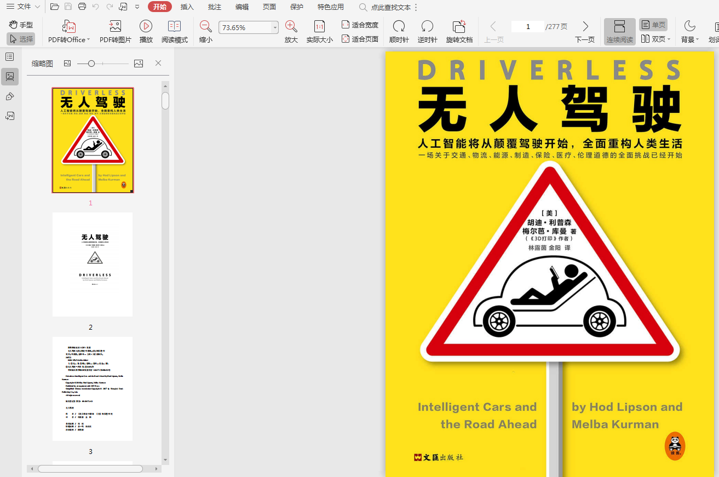Image resolution: width=719 pixels, height=477 pixels.
Task: Click the 点此查找文本 search box
Action: click(x=384, y=7)
